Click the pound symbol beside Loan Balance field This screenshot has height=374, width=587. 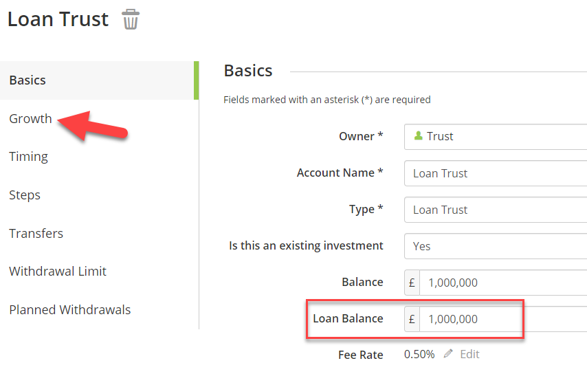click(x=412, y=319)
